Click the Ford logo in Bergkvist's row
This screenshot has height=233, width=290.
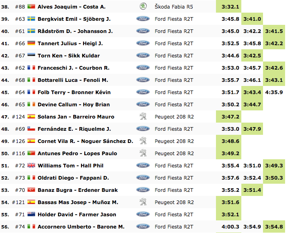(143, 19)
